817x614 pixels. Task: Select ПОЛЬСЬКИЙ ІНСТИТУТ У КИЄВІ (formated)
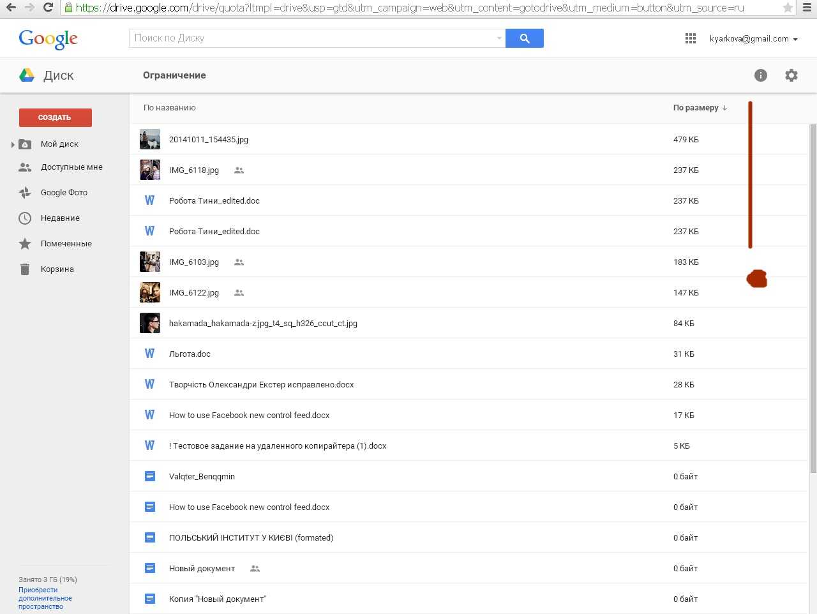pyautogui.click(x=251, y=538)
